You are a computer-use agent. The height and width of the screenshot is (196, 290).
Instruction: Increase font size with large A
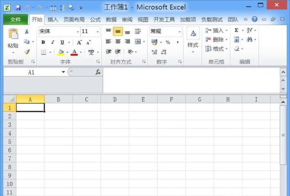[79, 43]
